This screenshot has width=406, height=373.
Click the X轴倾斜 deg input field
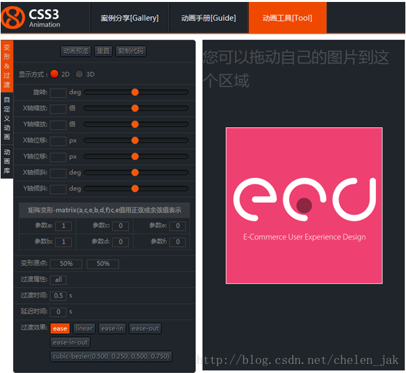[x=58, y=173]
